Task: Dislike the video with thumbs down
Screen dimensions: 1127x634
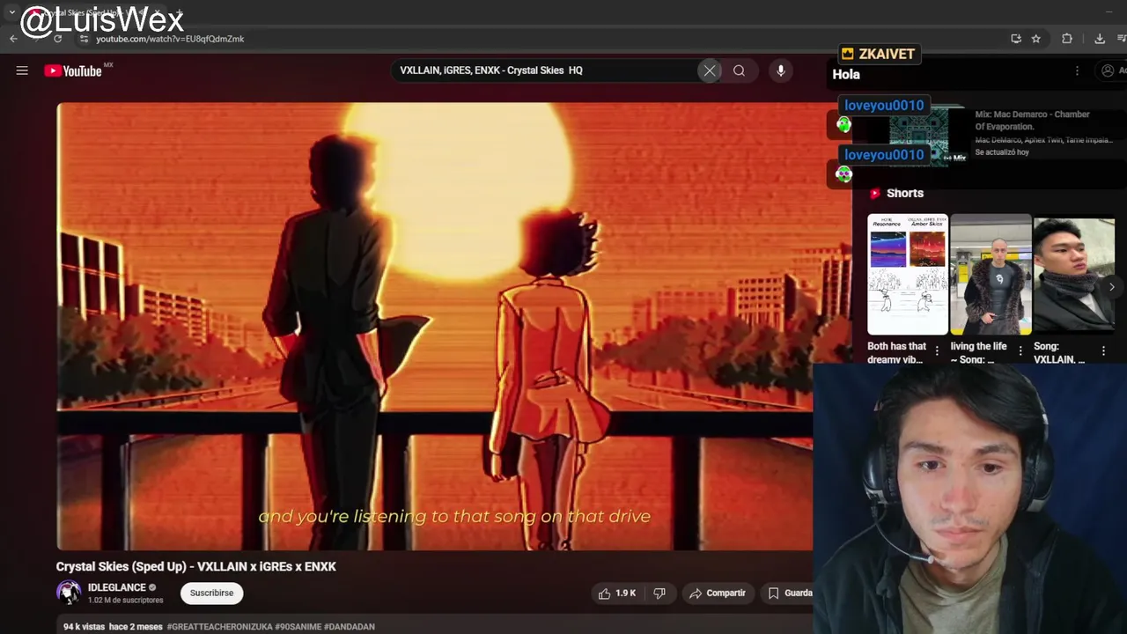Action: [x=659, y=593]
